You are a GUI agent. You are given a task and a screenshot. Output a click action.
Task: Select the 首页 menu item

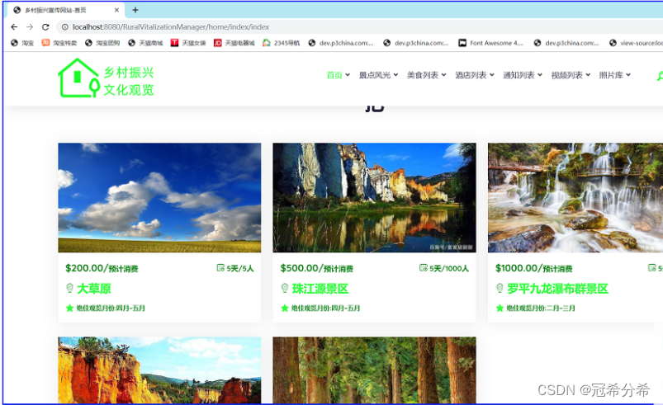tap(334, 75)
